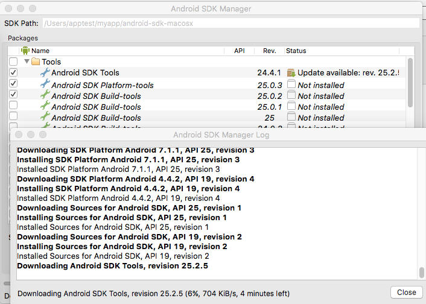The width and height of the screenshot is (426, 304).
Task: Click the Packages section label
Action: point(23,38)
